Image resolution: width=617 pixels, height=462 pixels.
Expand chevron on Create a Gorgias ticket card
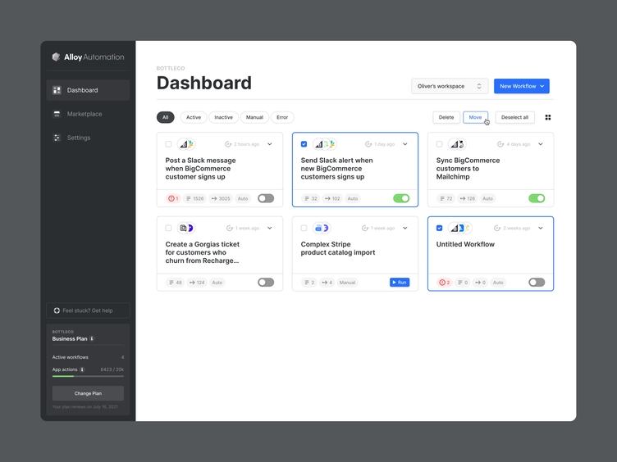[x=270, y=228]
